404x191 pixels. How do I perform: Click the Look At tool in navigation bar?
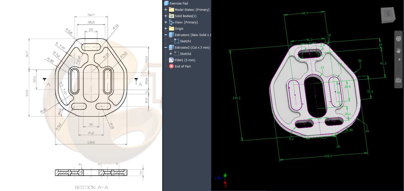pos(398,80)
